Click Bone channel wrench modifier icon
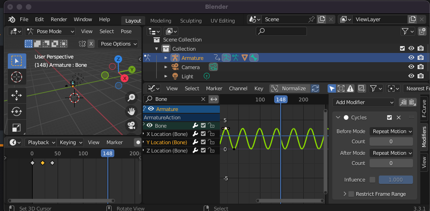Image resolution: width=430 pixels, height=211 pixels. click(x=195, y=126)
